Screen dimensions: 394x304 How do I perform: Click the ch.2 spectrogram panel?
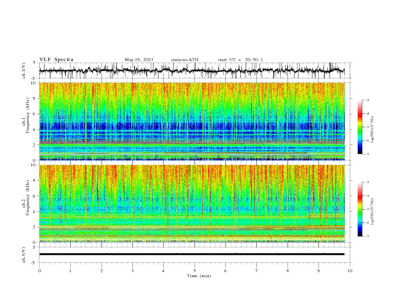pos(192,204)
